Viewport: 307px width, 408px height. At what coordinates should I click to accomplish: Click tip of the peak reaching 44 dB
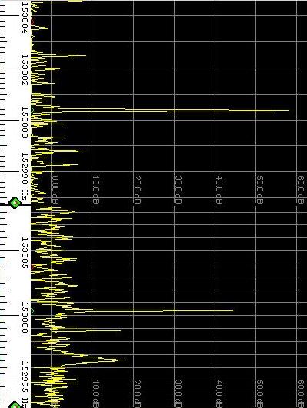232,310
